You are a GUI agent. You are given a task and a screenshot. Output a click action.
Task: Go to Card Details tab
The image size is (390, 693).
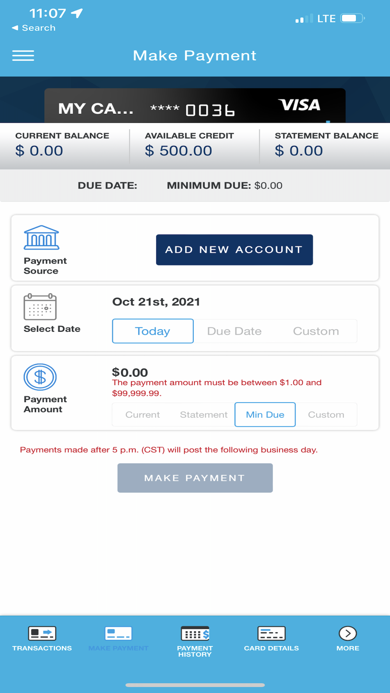point(271,638)
